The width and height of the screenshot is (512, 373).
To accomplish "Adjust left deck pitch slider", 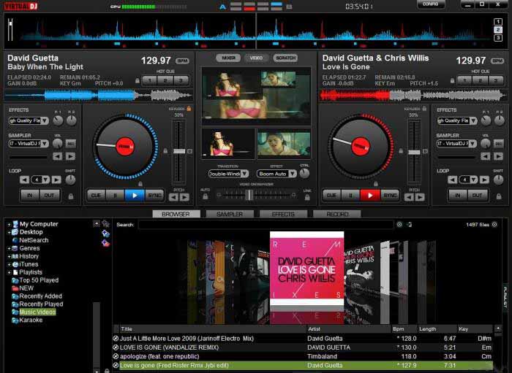I will point(179,151).
